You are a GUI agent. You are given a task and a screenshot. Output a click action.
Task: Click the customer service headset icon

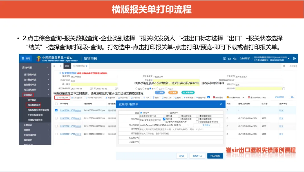click(235, 59)
